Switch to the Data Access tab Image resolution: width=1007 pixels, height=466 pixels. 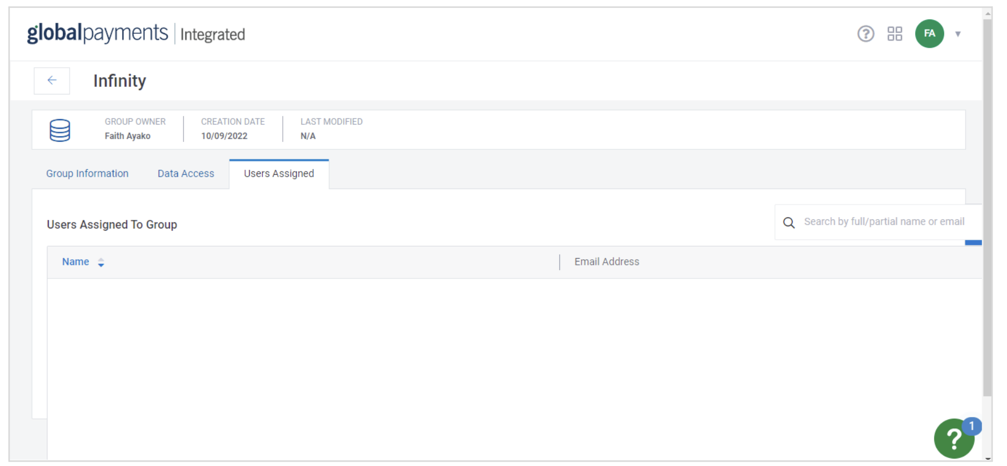coord(186,174)
